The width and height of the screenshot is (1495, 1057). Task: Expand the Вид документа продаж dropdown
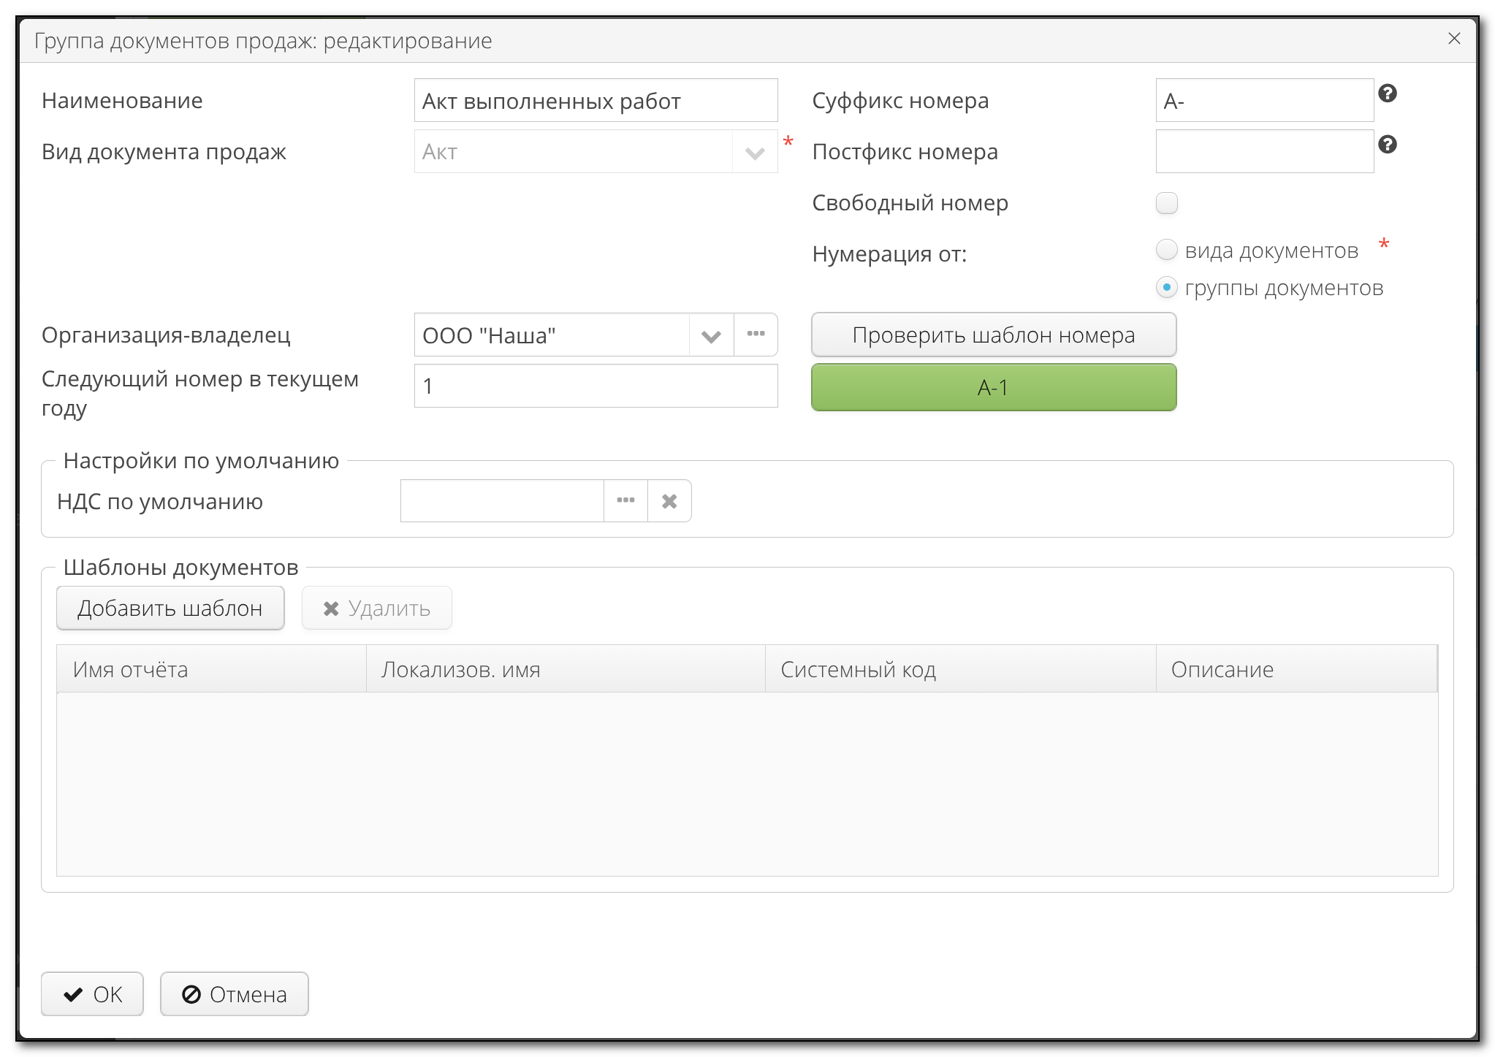pyautogui.click(x=756, y=150)
